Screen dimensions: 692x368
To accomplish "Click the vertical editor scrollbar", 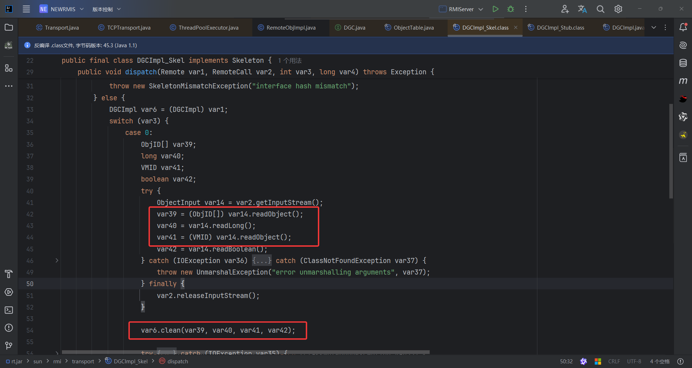I will click(x=671, y=151).
